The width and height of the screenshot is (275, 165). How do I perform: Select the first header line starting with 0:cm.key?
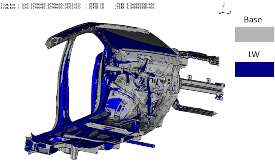(x=77, y=4)
